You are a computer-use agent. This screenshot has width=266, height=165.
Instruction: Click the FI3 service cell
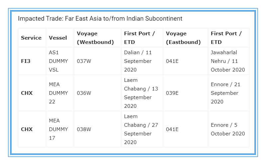26,61
